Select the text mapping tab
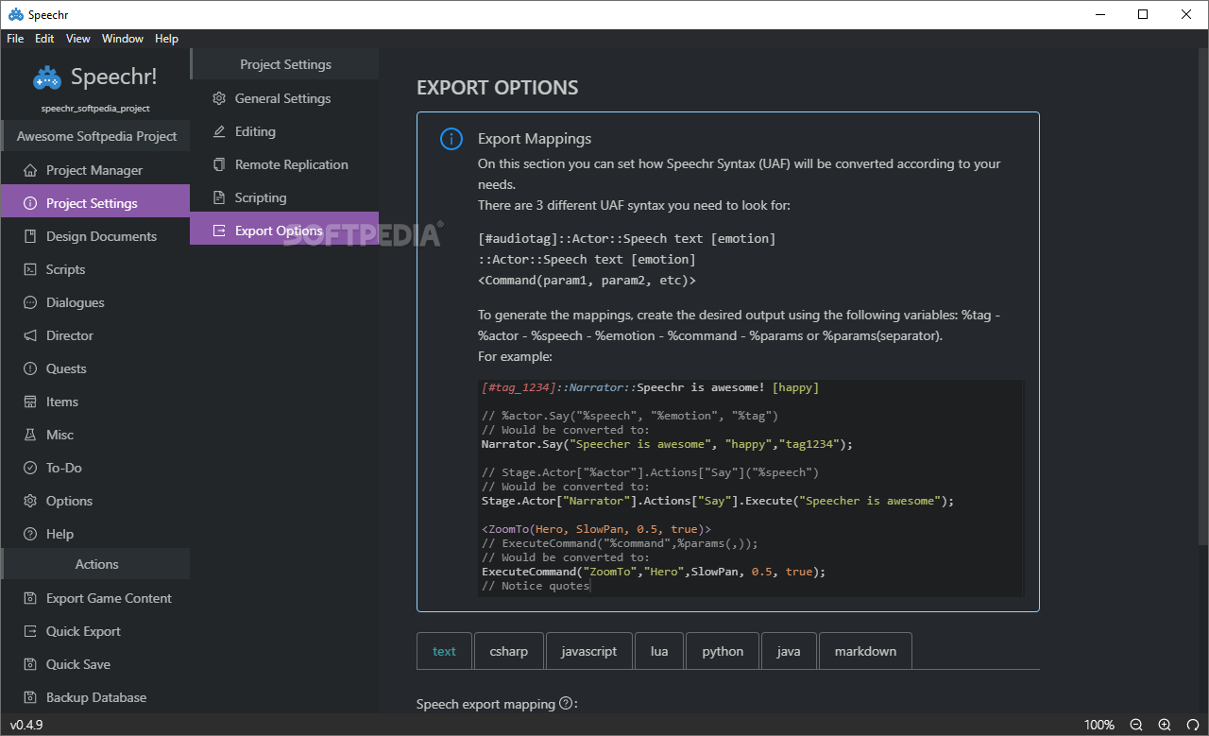1209x736 pixels. (444, 651)
